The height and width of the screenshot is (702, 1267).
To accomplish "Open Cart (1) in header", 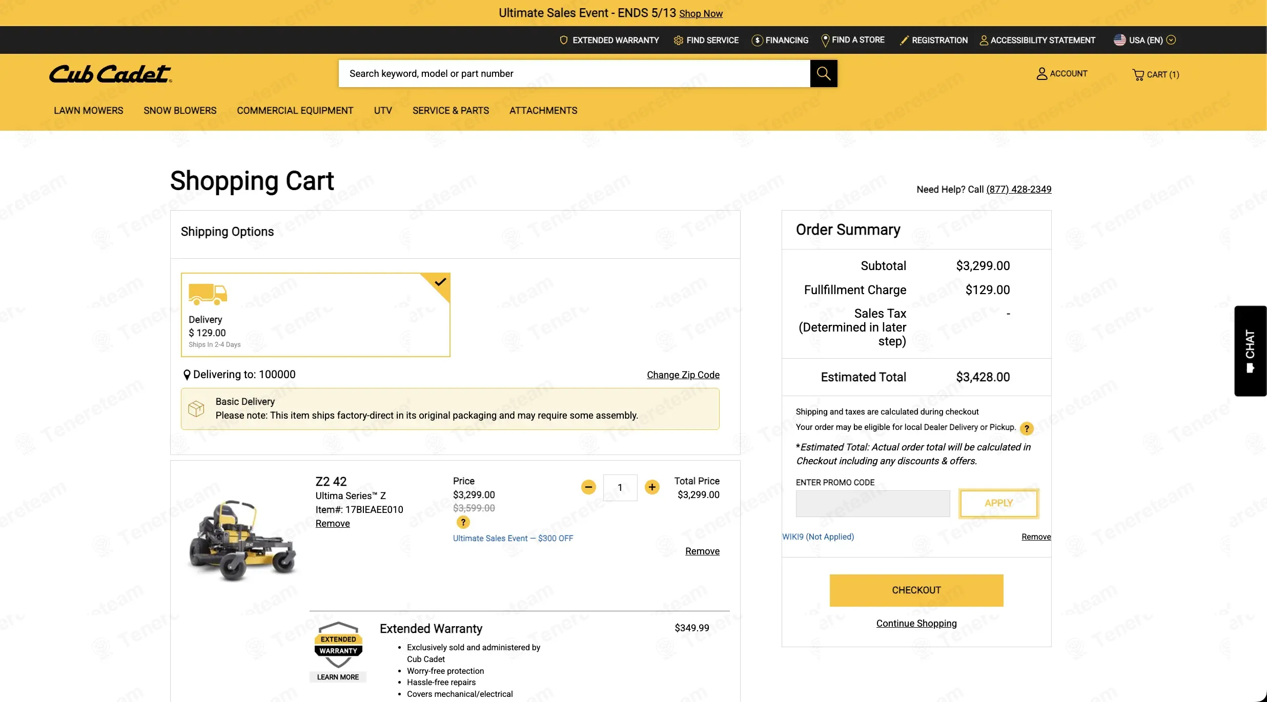I will [x=1155, y=75].
